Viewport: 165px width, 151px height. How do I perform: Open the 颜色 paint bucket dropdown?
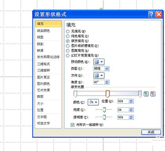(93, 102)
